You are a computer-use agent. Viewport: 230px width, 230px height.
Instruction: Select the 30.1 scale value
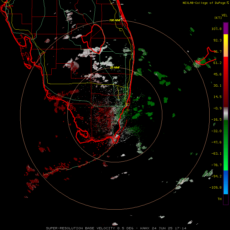point(217,86)
